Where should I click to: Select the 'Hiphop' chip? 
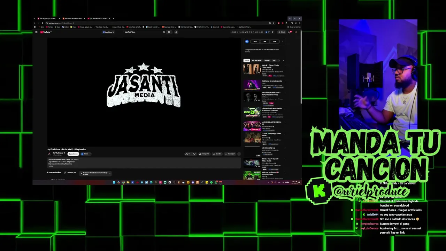(x=267, y=60)
